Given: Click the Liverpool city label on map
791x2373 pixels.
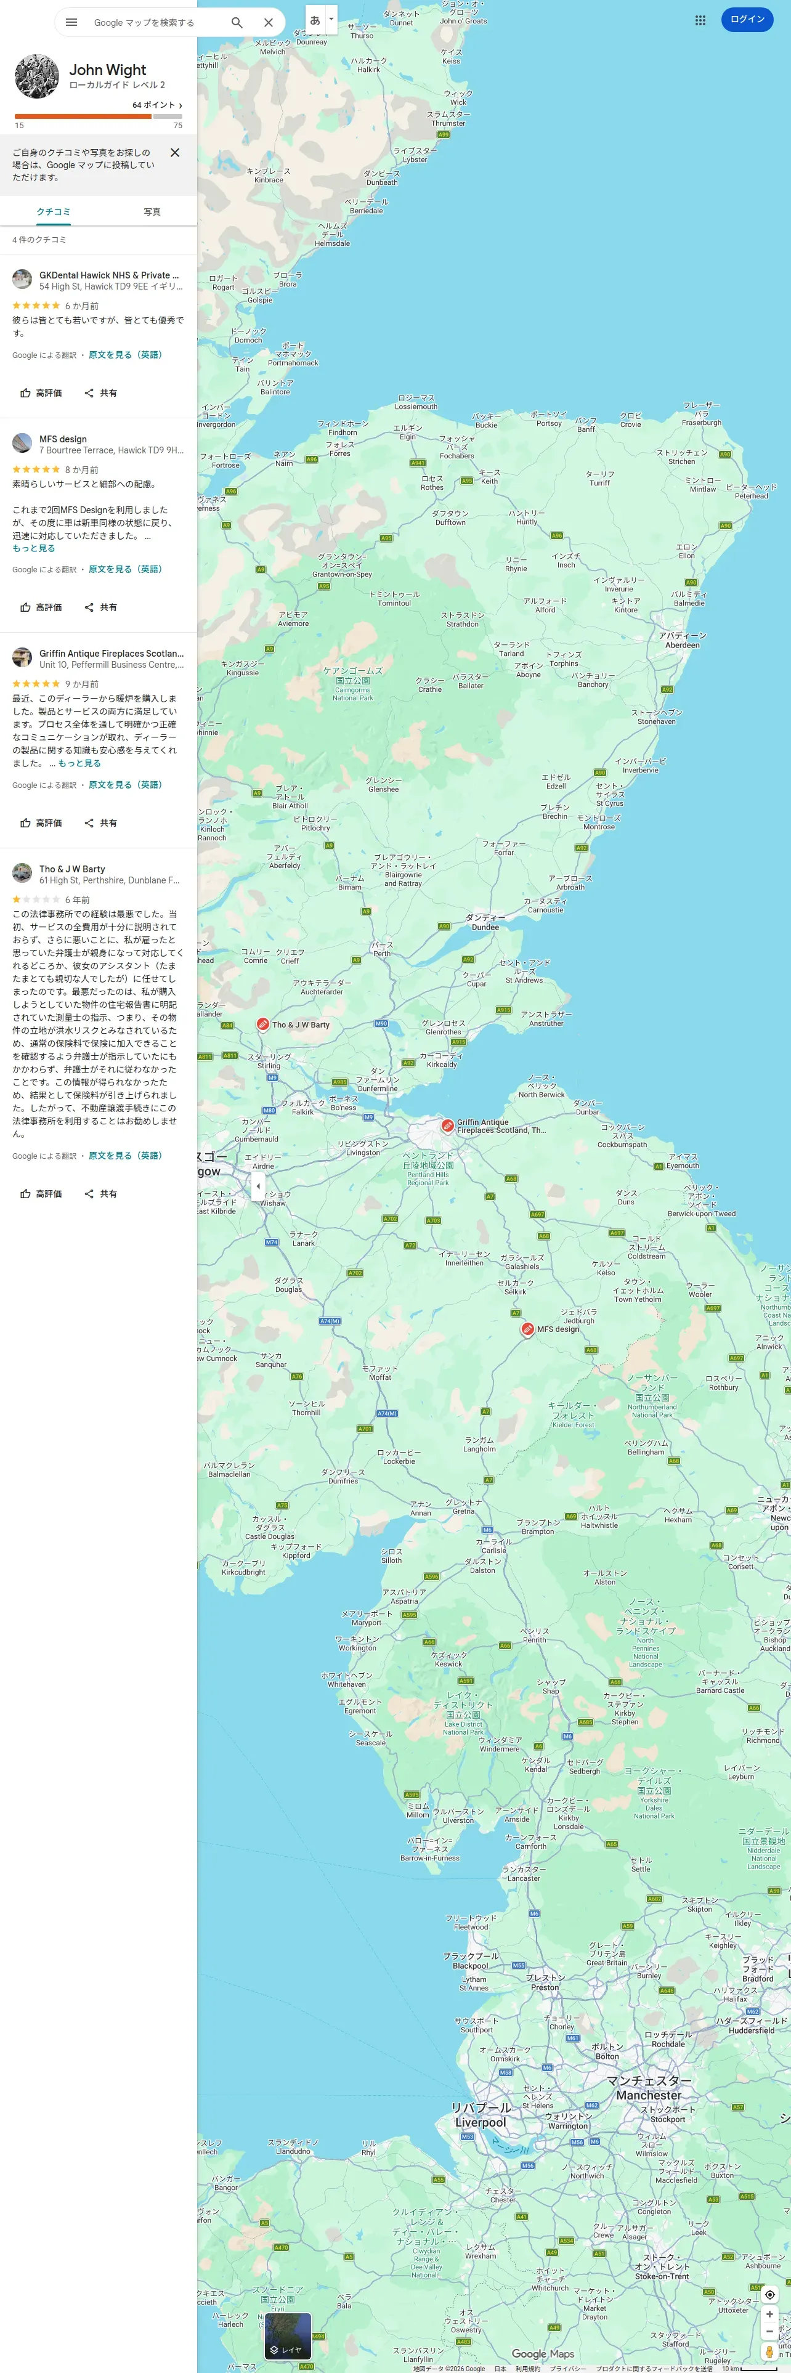Looking at the screenshot, I should (481, 2115).
